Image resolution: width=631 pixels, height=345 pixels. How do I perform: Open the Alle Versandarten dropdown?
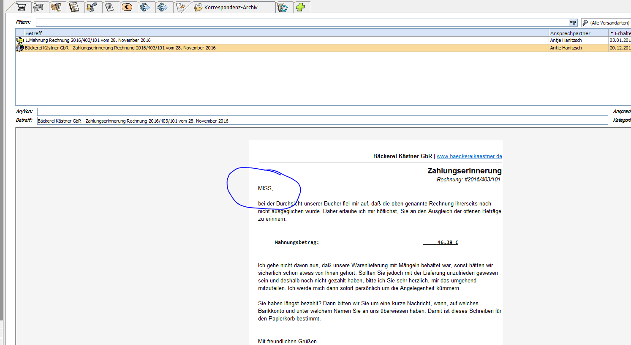(x=606, y=23)
